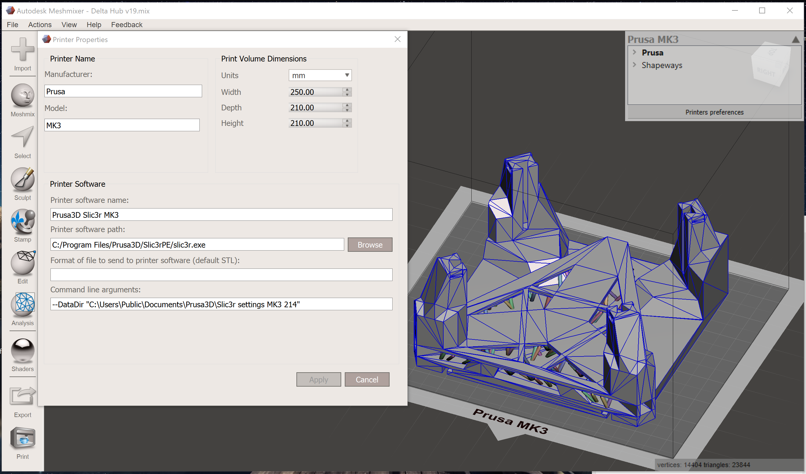This screenshot has height=474, width=806.
Task: Collapse the Prusa MK3 printer panel
Action: [x=796, y=40]
